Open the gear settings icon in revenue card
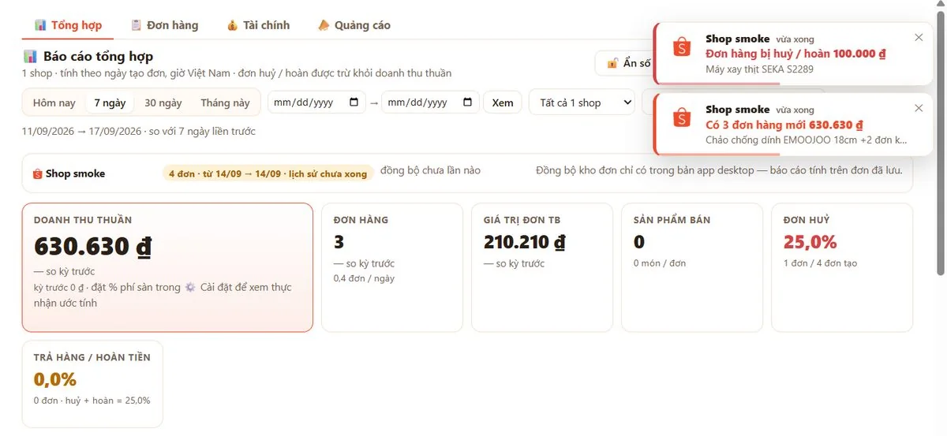This screenshot has height=436, width=947. click(190, 287)
